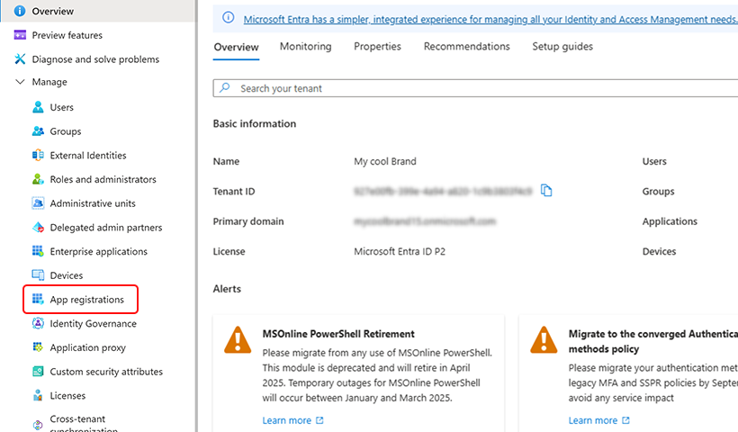The width and height of the screenshot is (738, 432).
Task: Click the Groups people icon
Action: point(38,130)
